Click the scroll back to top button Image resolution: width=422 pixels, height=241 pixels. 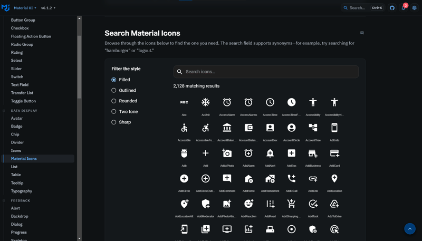point(410,229)
